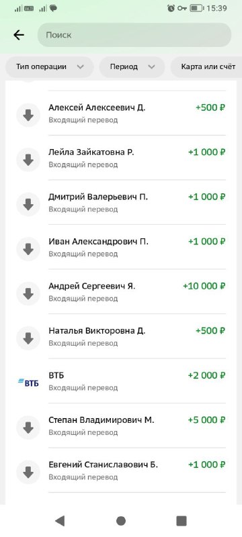Open the Период dropdown filter

pos(132,66)
